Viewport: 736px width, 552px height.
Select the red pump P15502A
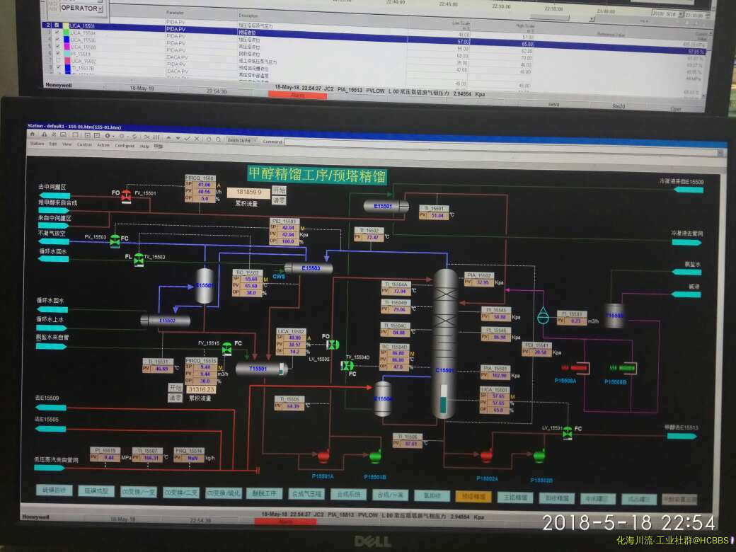coord(487,455)
